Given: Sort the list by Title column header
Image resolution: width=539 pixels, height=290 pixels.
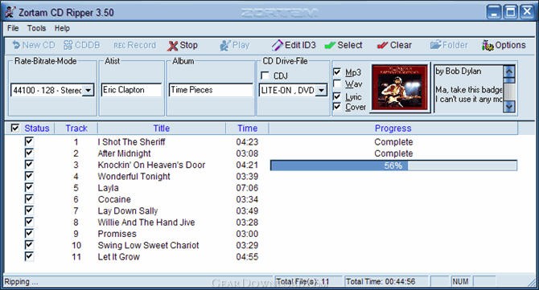Looking at the screenshot, I should pos(162,129).
